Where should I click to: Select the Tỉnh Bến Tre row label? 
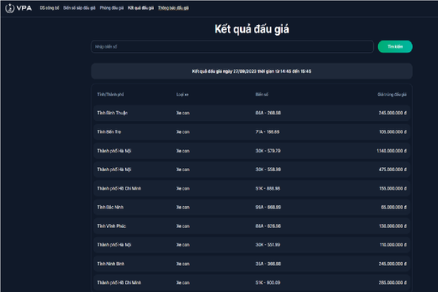click(109, 132)
